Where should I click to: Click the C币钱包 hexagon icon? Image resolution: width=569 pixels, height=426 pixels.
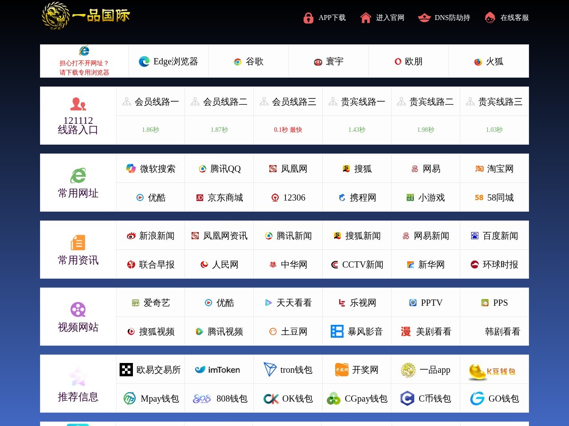point(407,398)
